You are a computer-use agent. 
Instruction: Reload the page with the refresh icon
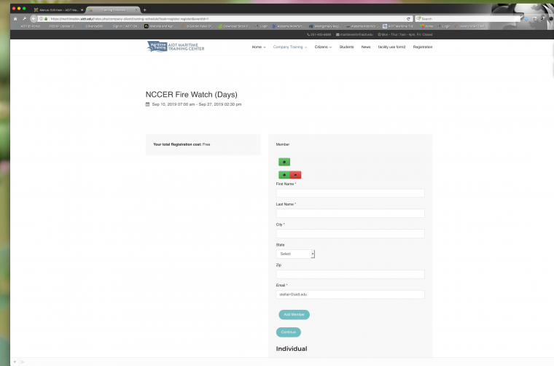(408, 19)
